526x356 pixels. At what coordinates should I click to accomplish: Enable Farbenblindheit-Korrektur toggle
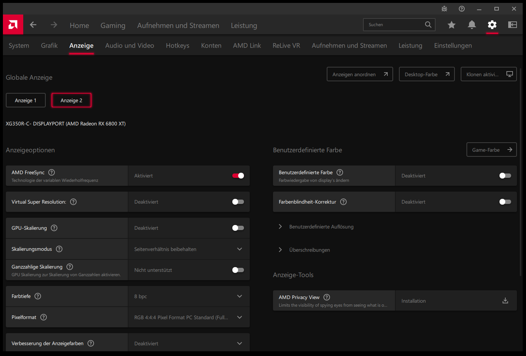point(505,202)
